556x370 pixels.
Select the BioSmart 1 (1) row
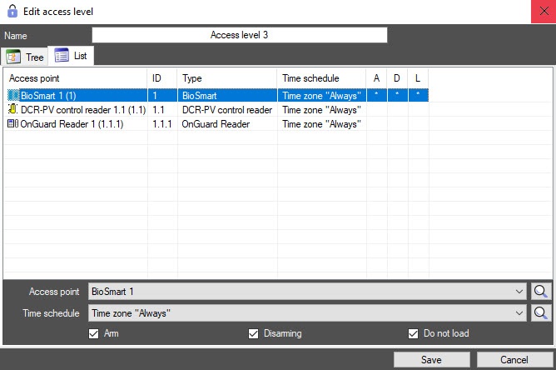click(218, 95)
